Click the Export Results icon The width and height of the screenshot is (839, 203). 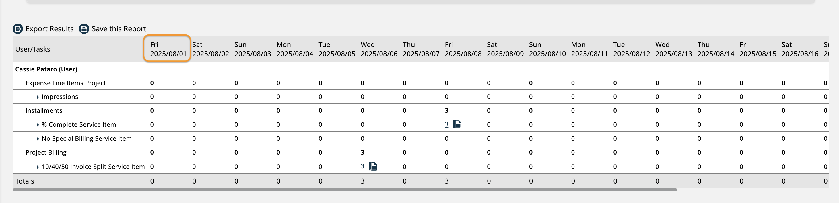[x=18, y=29]
